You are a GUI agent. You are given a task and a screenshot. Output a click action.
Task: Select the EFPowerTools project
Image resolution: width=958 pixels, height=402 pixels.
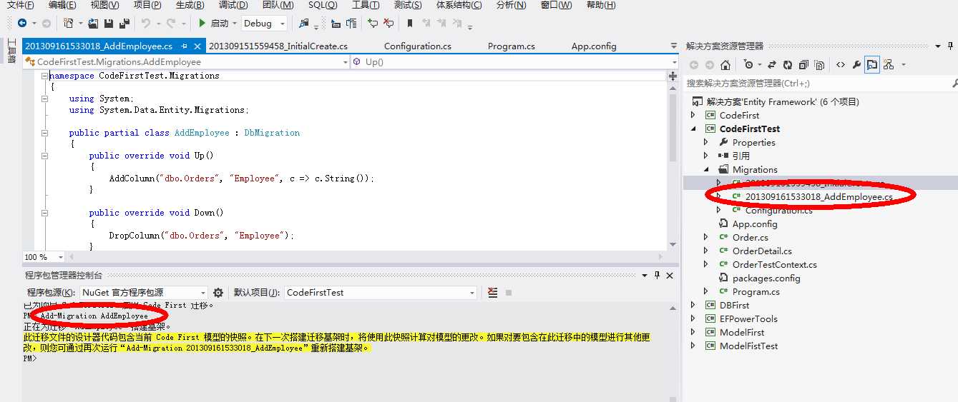coord(748,318)
